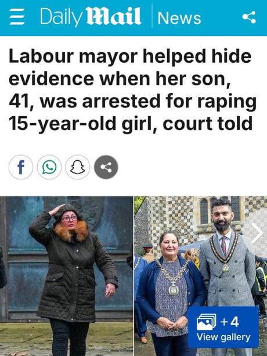Go to the News section

[179, 18]
